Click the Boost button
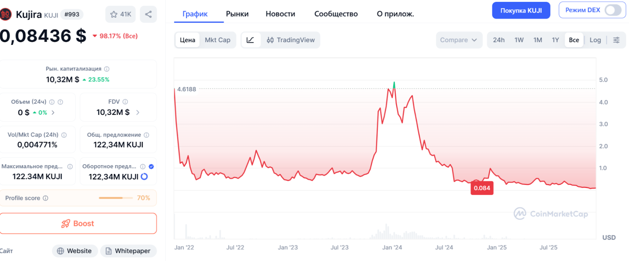Image resolution: width=629 pixels, height=261 pixels. [78, 224]
